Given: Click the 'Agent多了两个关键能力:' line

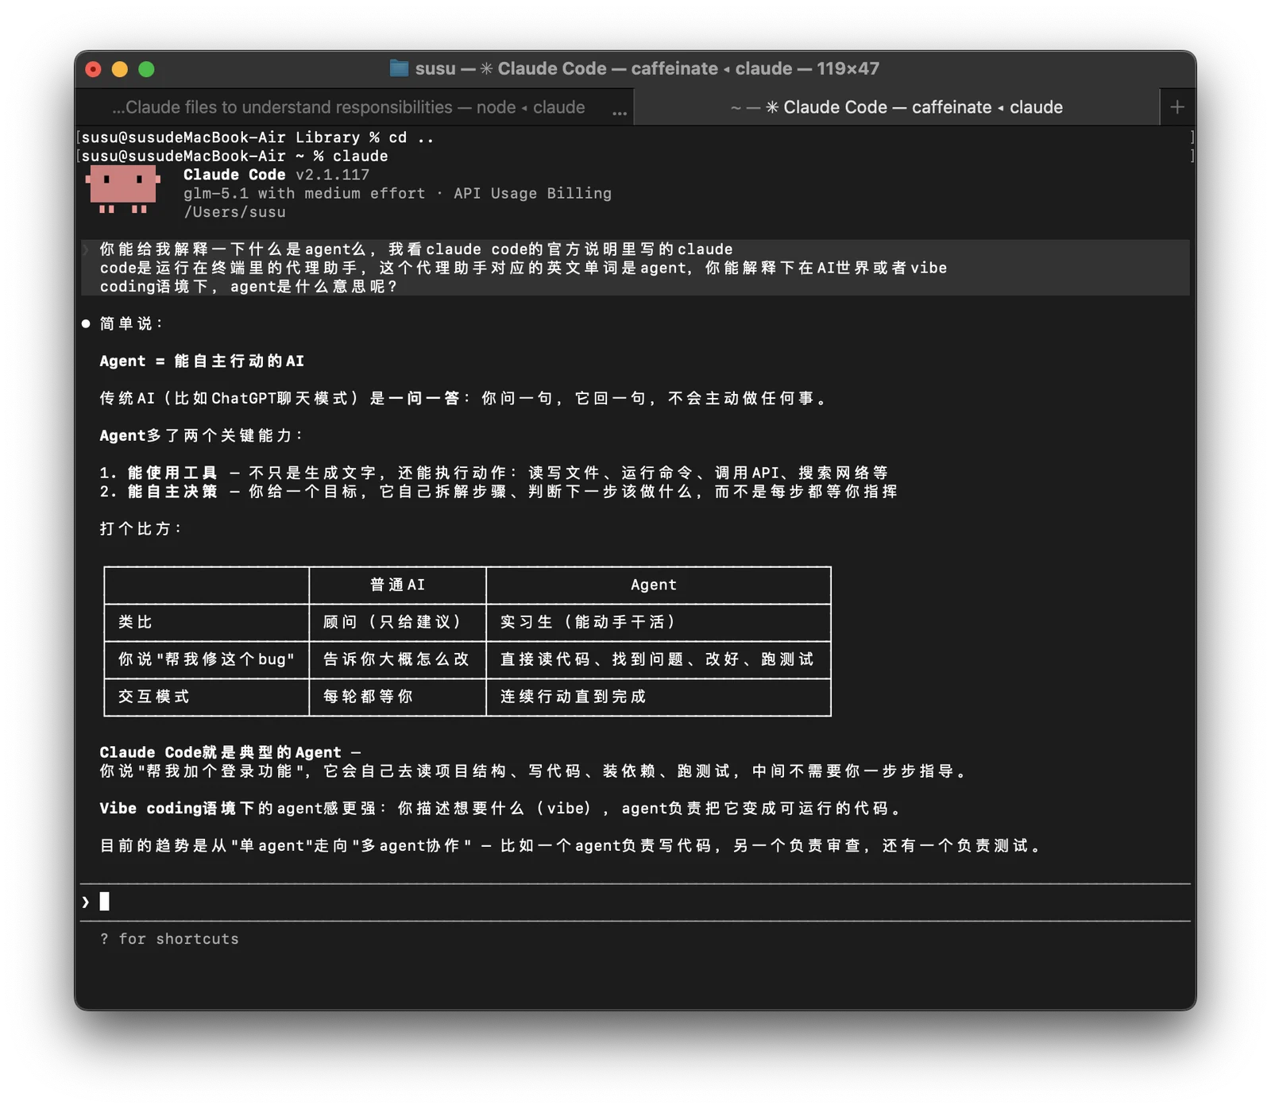Looking at the screenshot, I should [x=202, y=435].
